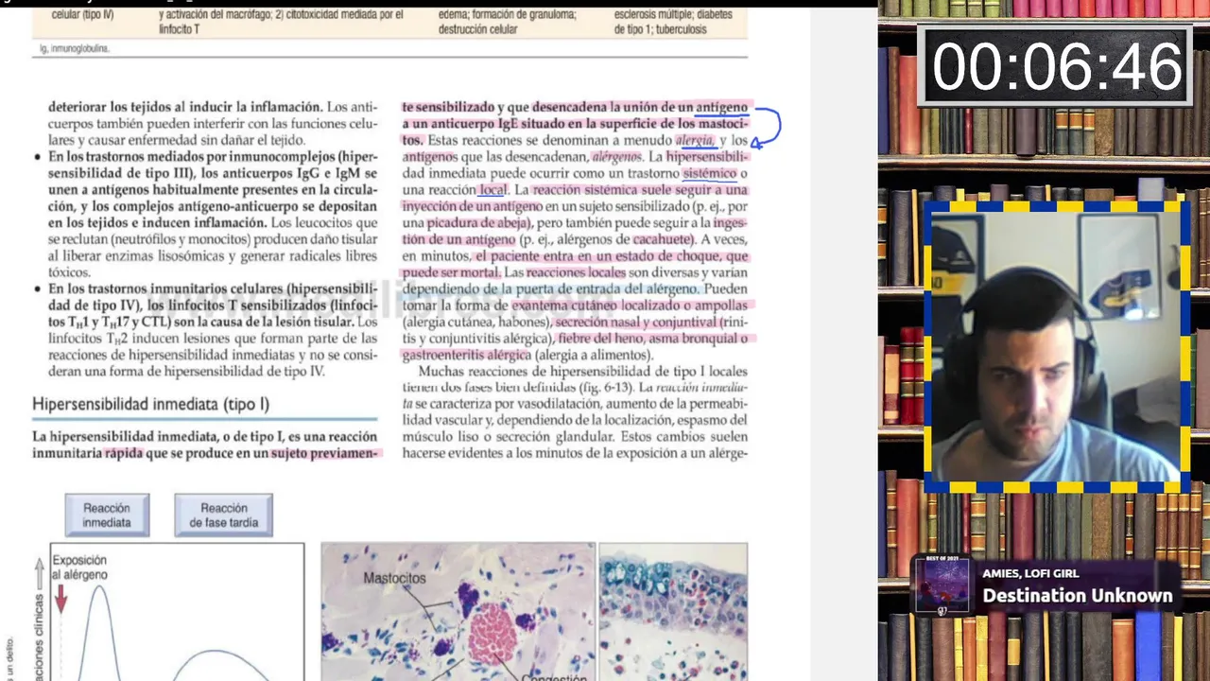Select the underlined word alergia
1210x681 pixels.
click(694, 140)
